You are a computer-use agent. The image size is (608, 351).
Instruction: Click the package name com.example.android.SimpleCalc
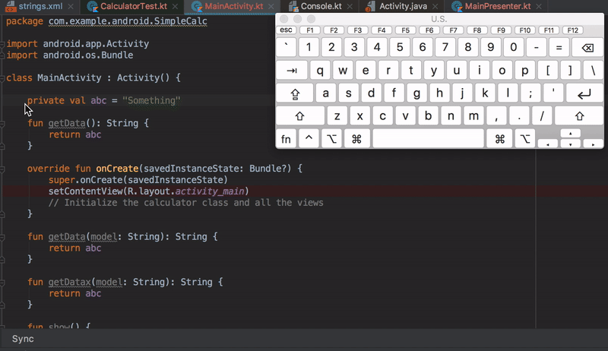point(128,21)
